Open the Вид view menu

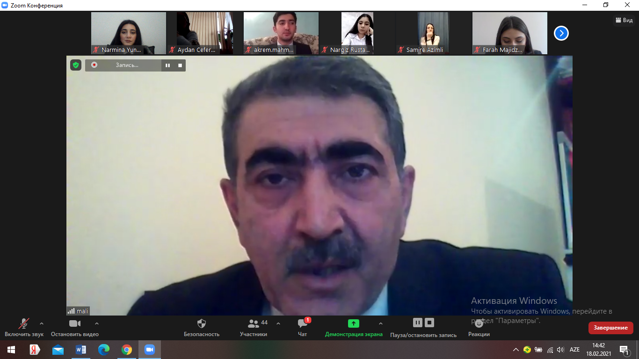[624, 20]
